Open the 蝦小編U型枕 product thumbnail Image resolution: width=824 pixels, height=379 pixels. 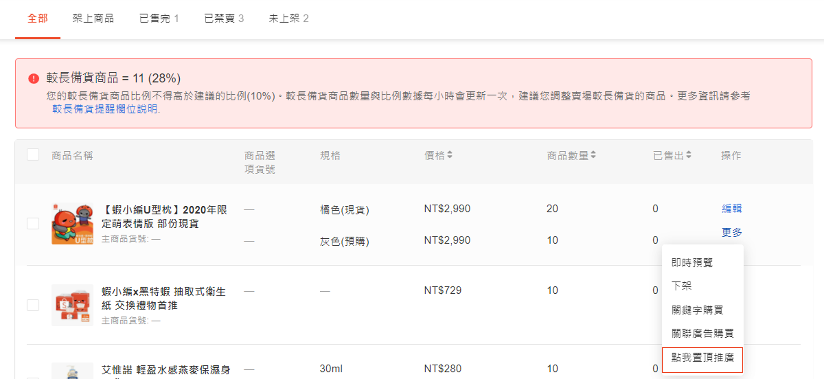[x=73, y=223]
